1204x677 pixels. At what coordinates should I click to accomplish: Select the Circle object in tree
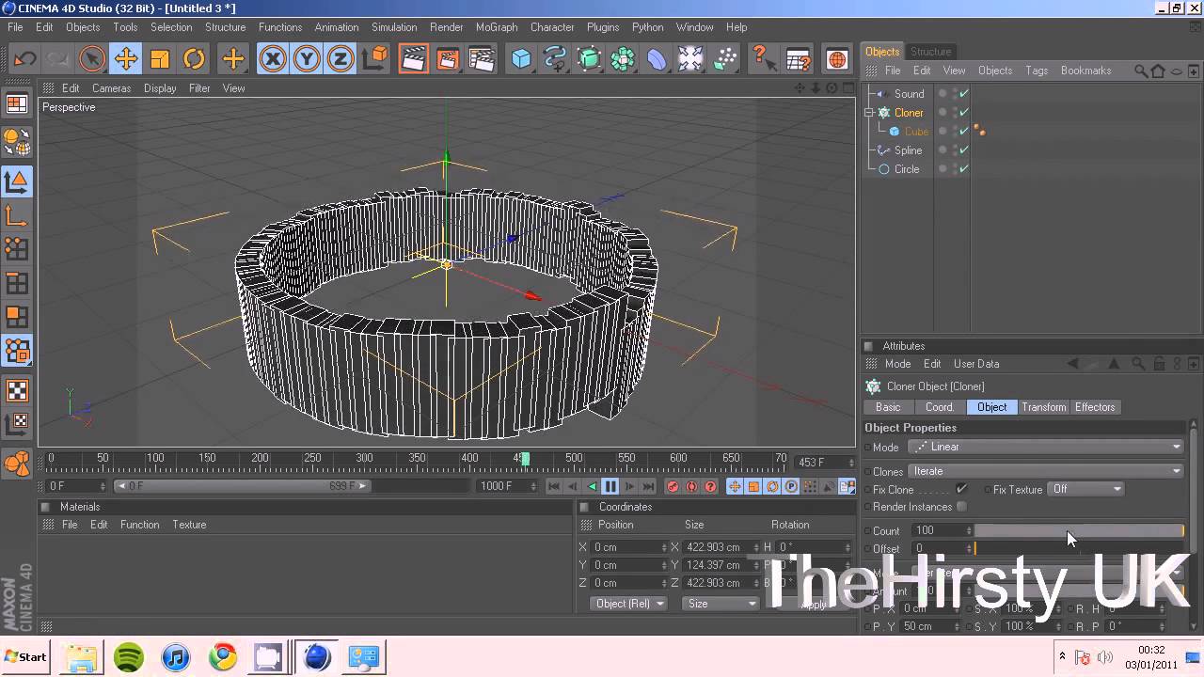click(x=907, y=169)
